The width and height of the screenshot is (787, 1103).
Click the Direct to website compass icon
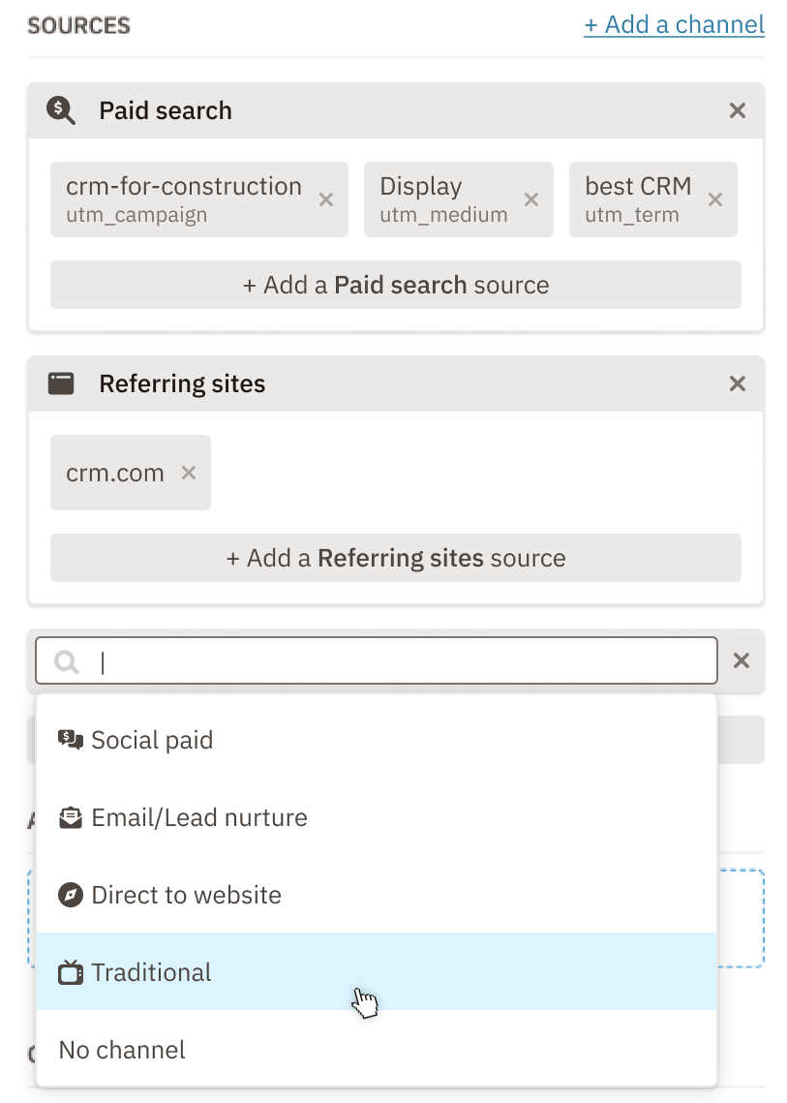tap(69, 894)
